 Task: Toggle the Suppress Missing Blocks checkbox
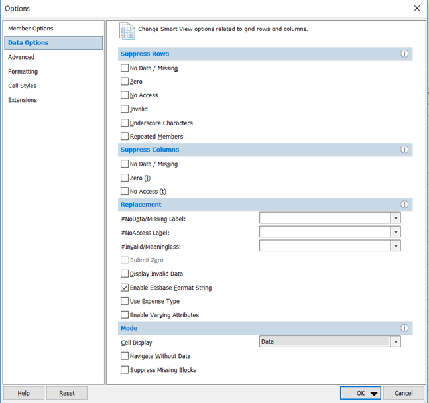[x=125, y=370]
